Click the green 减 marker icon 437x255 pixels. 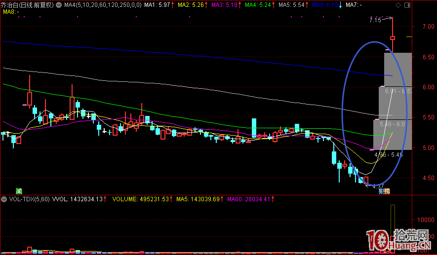pyautogui.click(x=19, y=191)
